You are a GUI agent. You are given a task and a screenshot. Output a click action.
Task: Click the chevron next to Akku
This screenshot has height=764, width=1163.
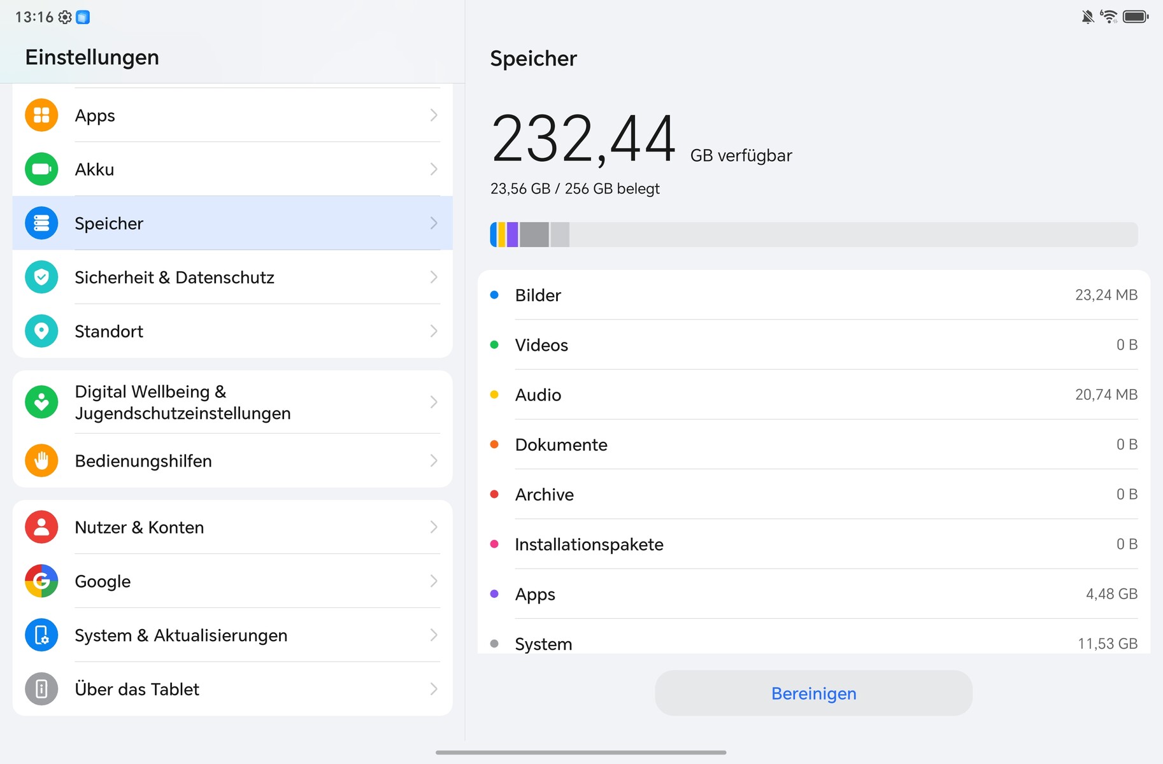[x=433, y=169]
